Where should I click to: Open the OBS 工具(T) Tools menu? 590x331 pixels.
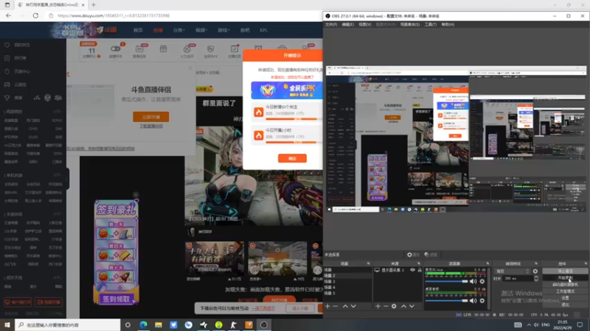431,24
